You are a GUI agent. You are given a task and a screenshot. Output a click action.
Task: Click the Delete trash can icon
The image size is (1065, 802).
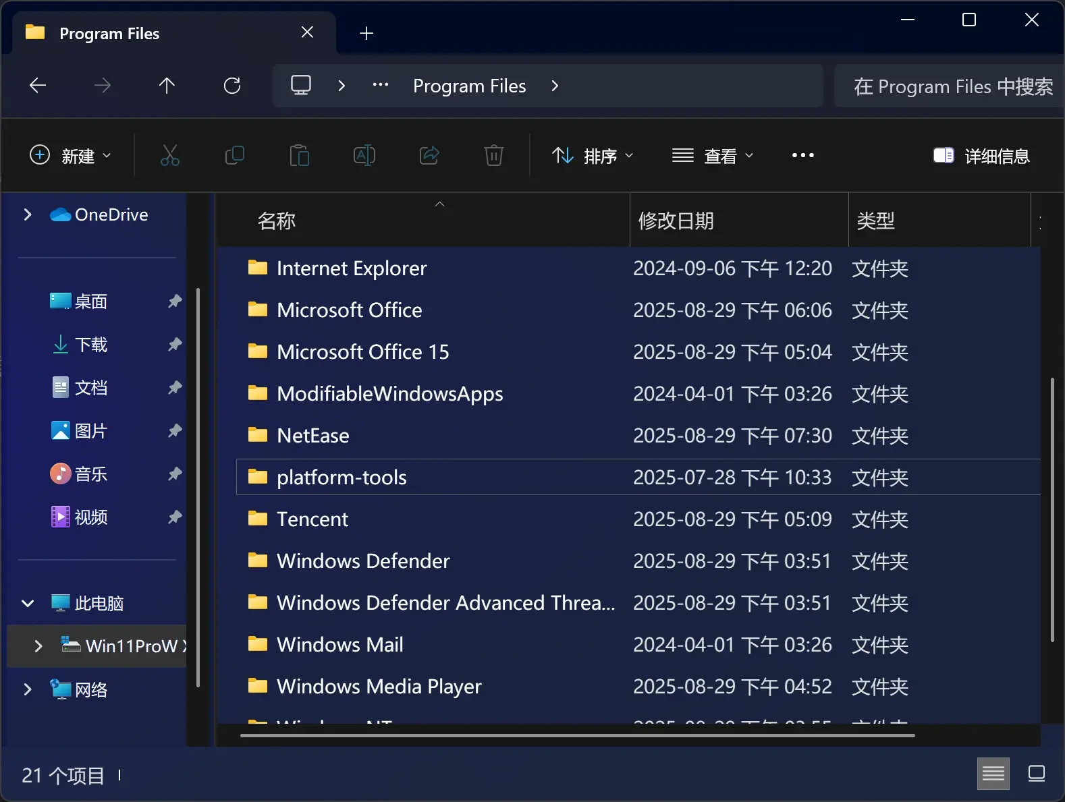coord(494,155)
